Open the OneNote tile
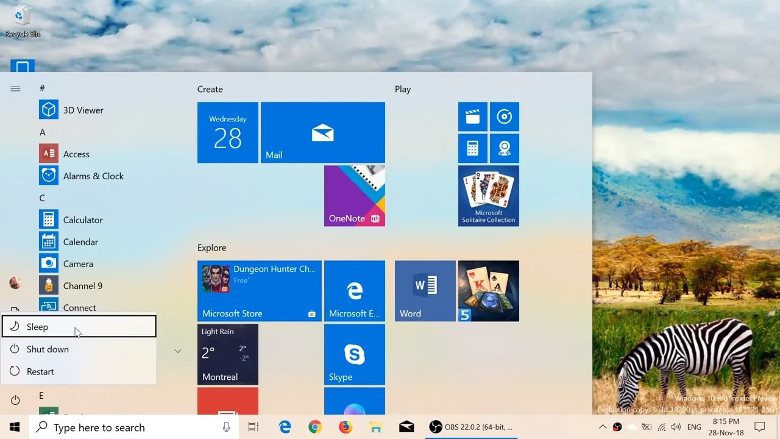Image resolution: width=780 pixels, height=439 pixels. tap(355, 196)
